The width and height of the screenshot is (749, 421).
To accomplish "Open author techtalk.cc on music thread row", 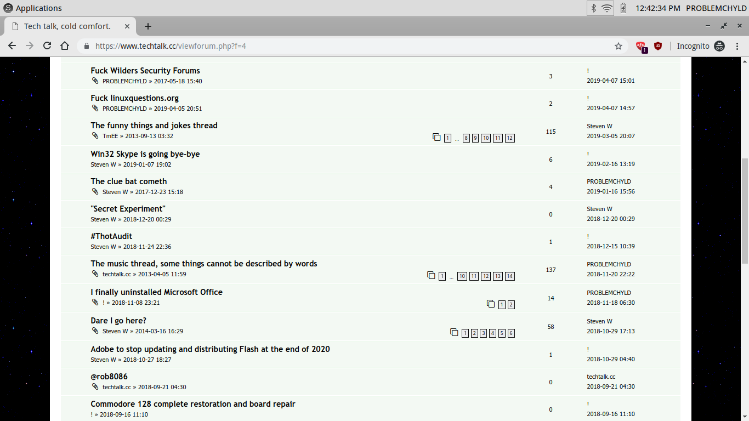I will click(x=117, y=274).
